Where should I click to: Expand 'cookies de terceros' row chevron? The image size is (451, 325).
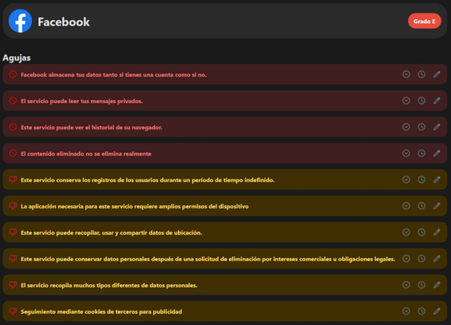[x=406, y=311]
